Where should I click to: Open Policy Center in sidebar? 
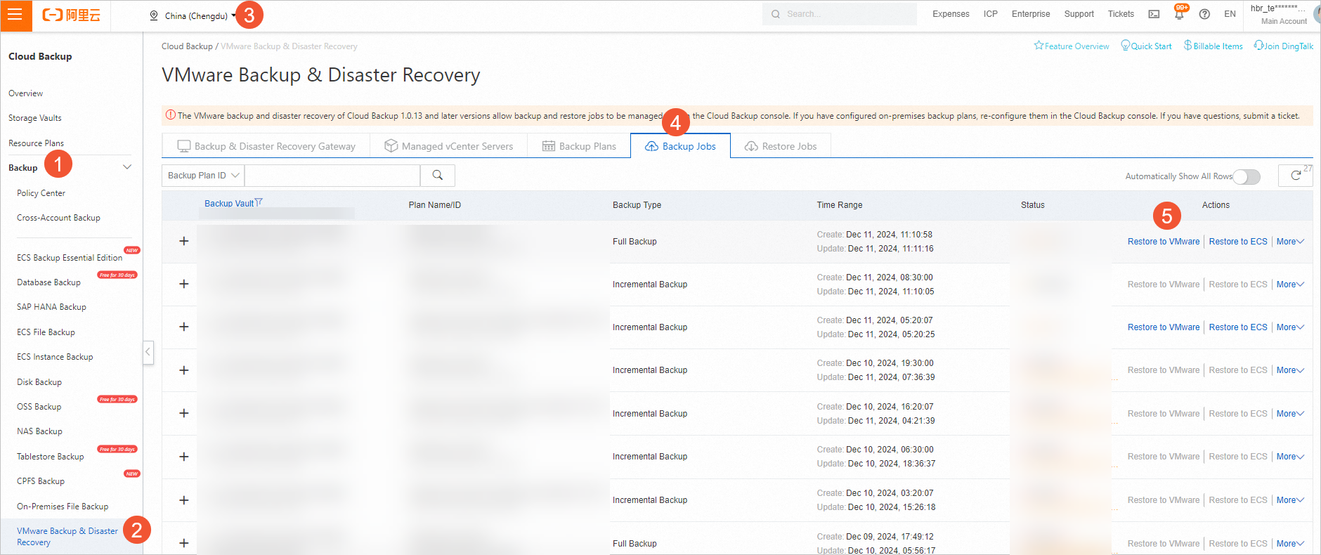pos(41,193)
